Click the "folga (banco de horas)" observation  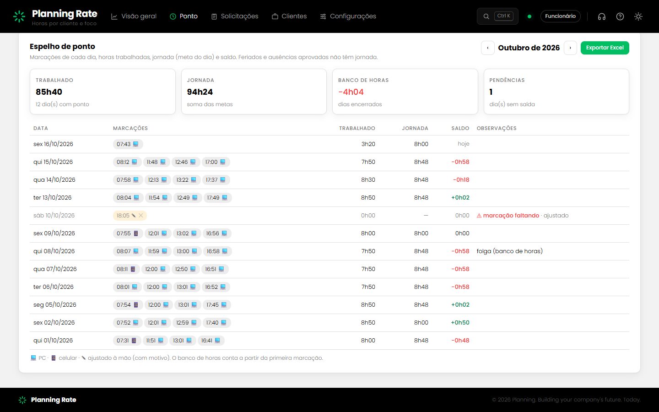click(510, 251)
